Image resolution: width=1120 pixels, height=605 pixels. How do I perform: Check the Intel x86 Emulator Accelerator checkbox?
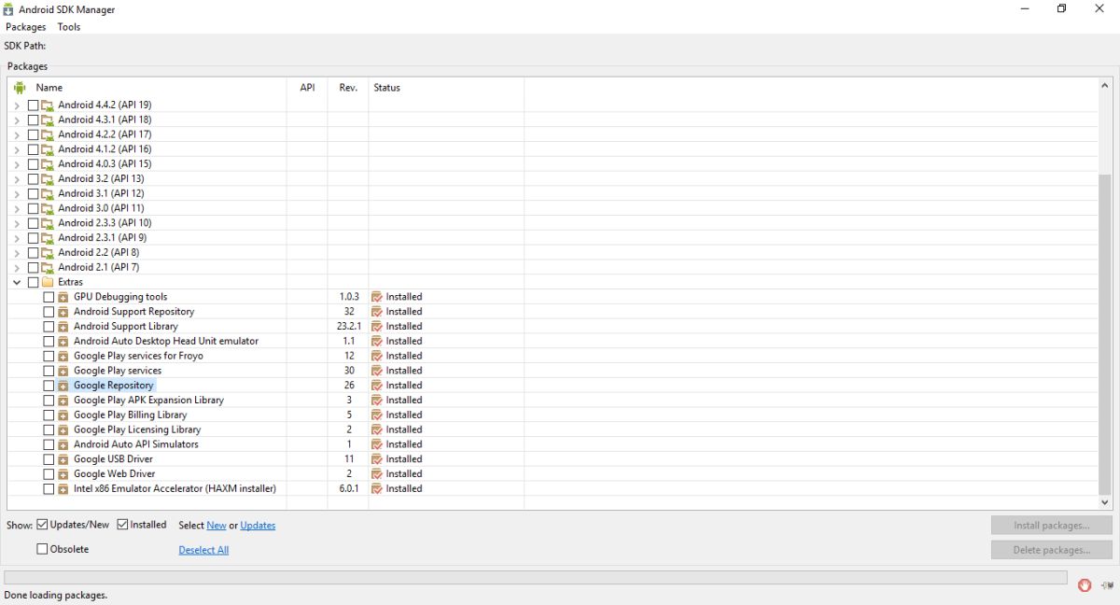pos(49,489)
